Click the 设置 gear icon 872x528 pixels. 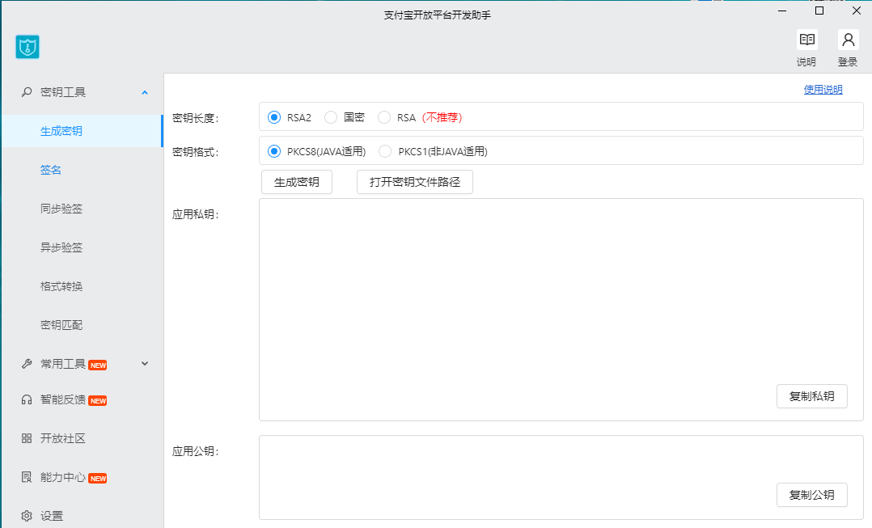(26, 516)
